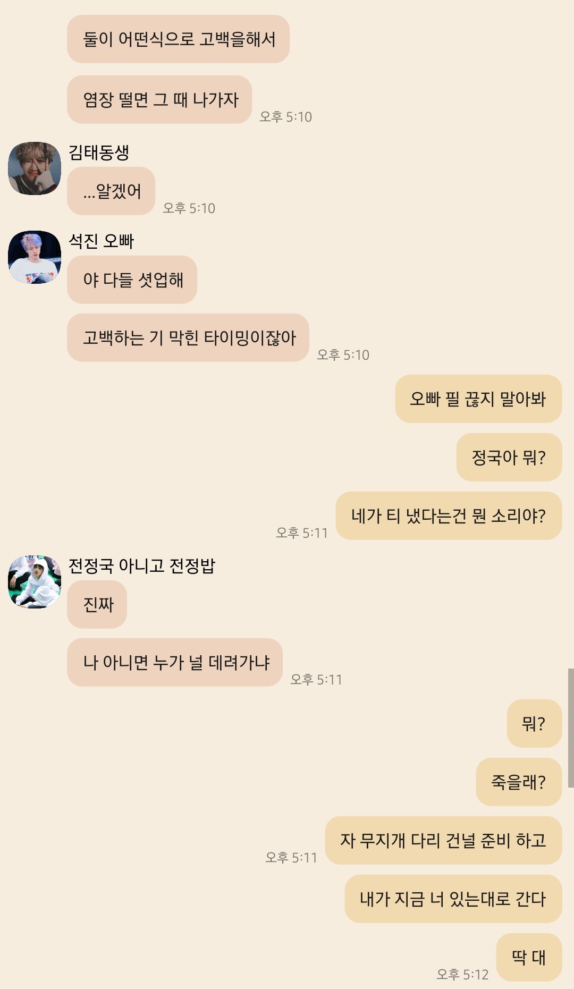This screenshot has width=574, height=989.
Task: Click the sender name 석진 오빠
Action: [102, 241]
